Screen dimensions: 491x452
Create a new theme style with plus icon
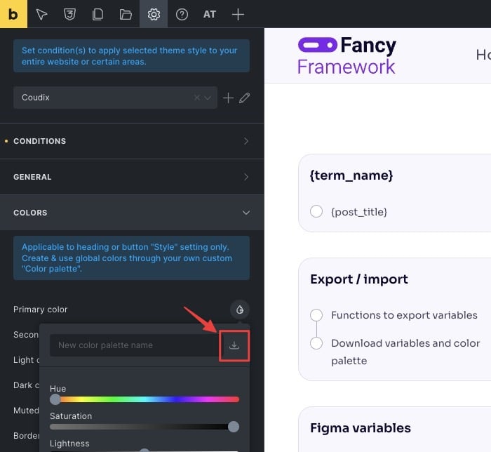pos(228,98)
